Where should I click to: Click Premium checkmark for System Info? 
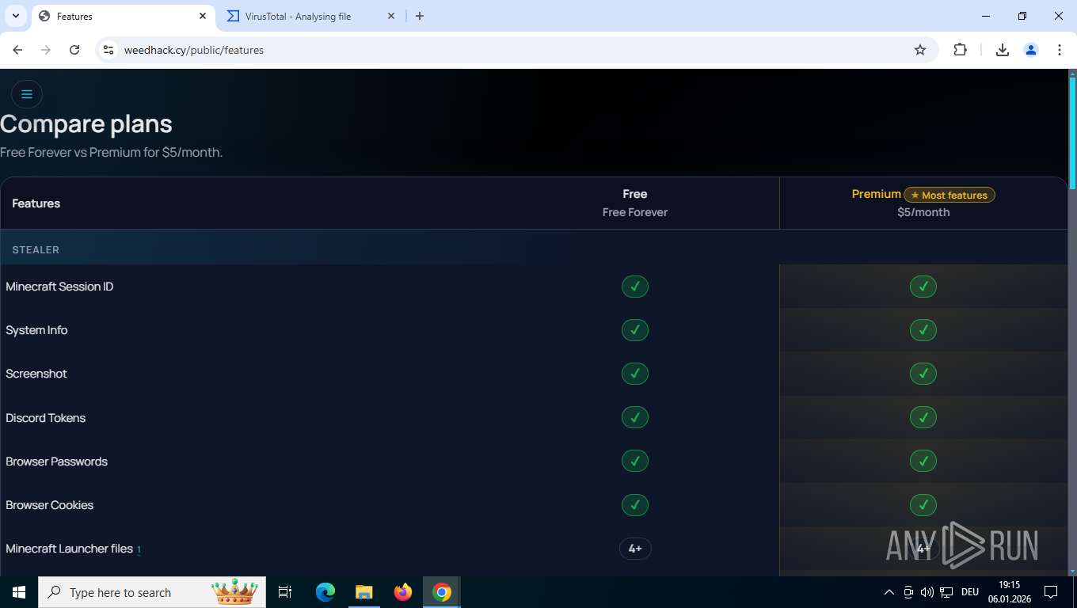923,330
